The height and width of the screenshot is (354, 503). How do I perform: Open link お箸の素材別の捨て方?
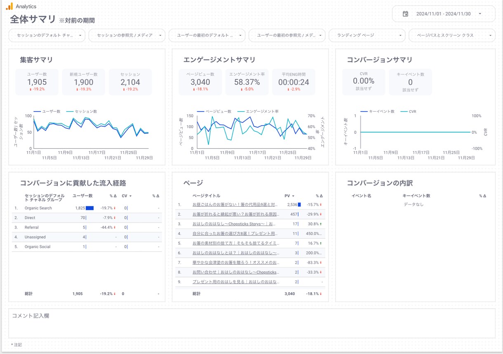(x=236, y=243)
